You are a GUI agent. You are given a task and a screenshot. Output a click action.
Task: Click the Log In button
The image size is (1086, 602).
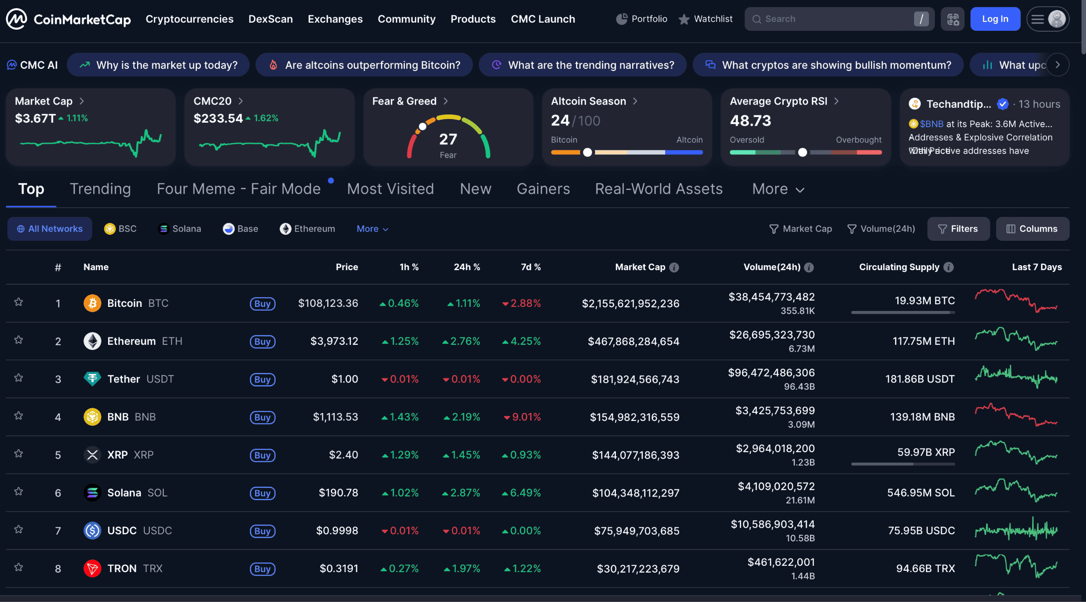[x=995, y=19]
